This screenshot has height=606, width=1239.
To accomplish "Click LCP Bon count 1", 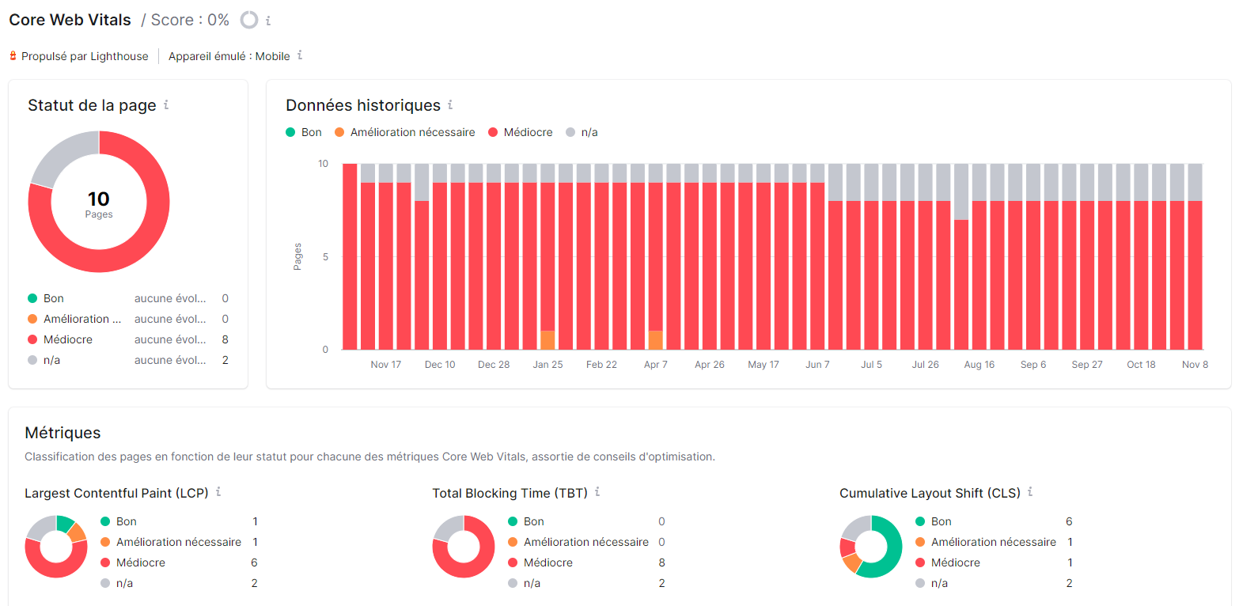I will coord(255,521).
